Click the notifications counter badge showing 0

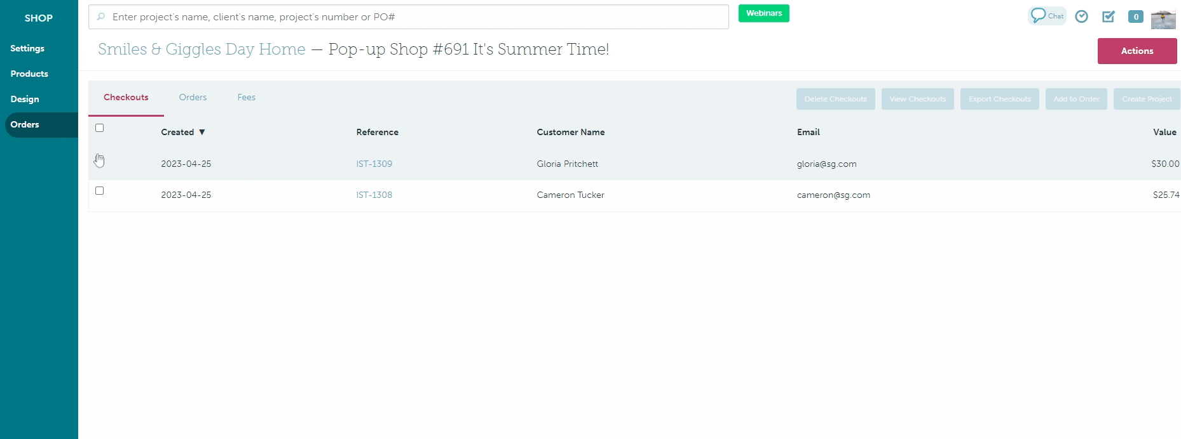point(1135,17)
